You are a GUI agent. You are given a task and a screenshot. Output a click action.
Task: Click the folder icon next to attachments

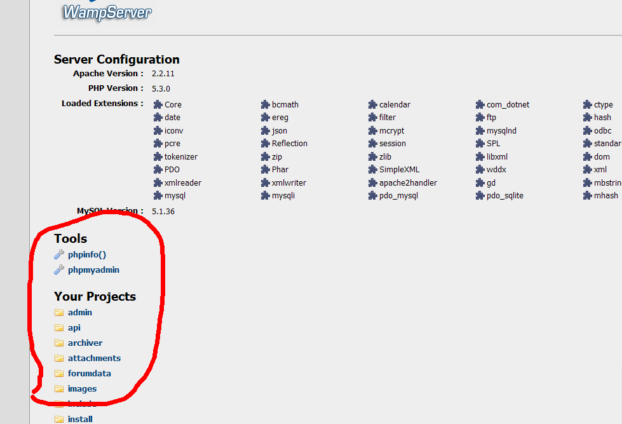pos(59,358)
